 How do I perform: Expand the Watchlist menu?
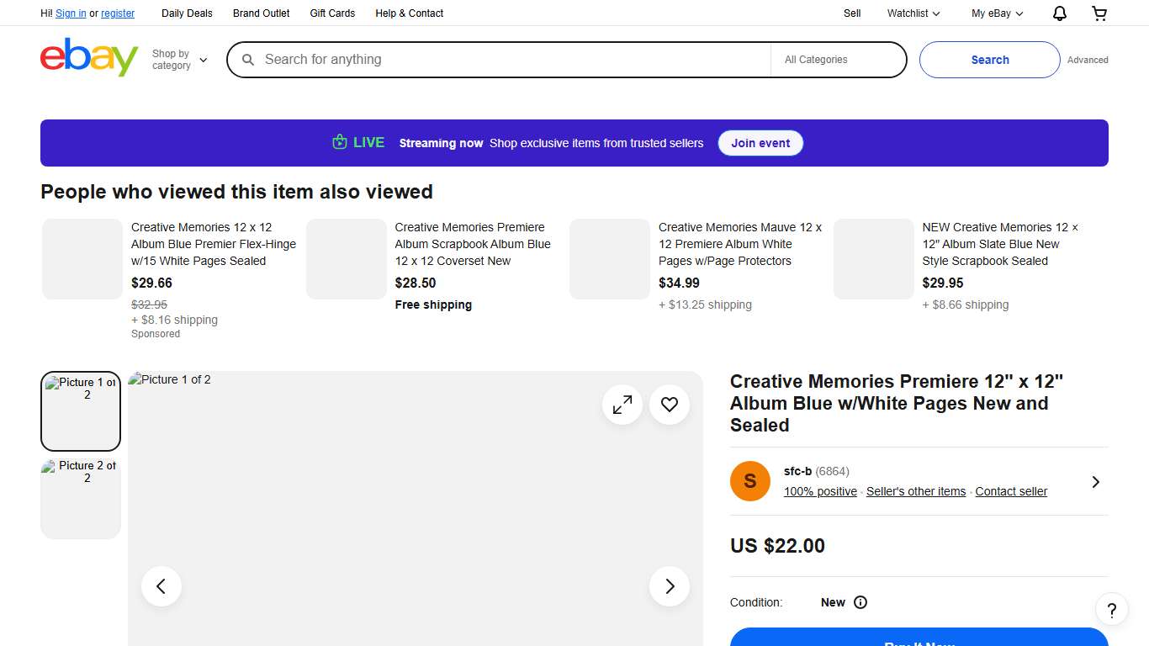(913, 13)
